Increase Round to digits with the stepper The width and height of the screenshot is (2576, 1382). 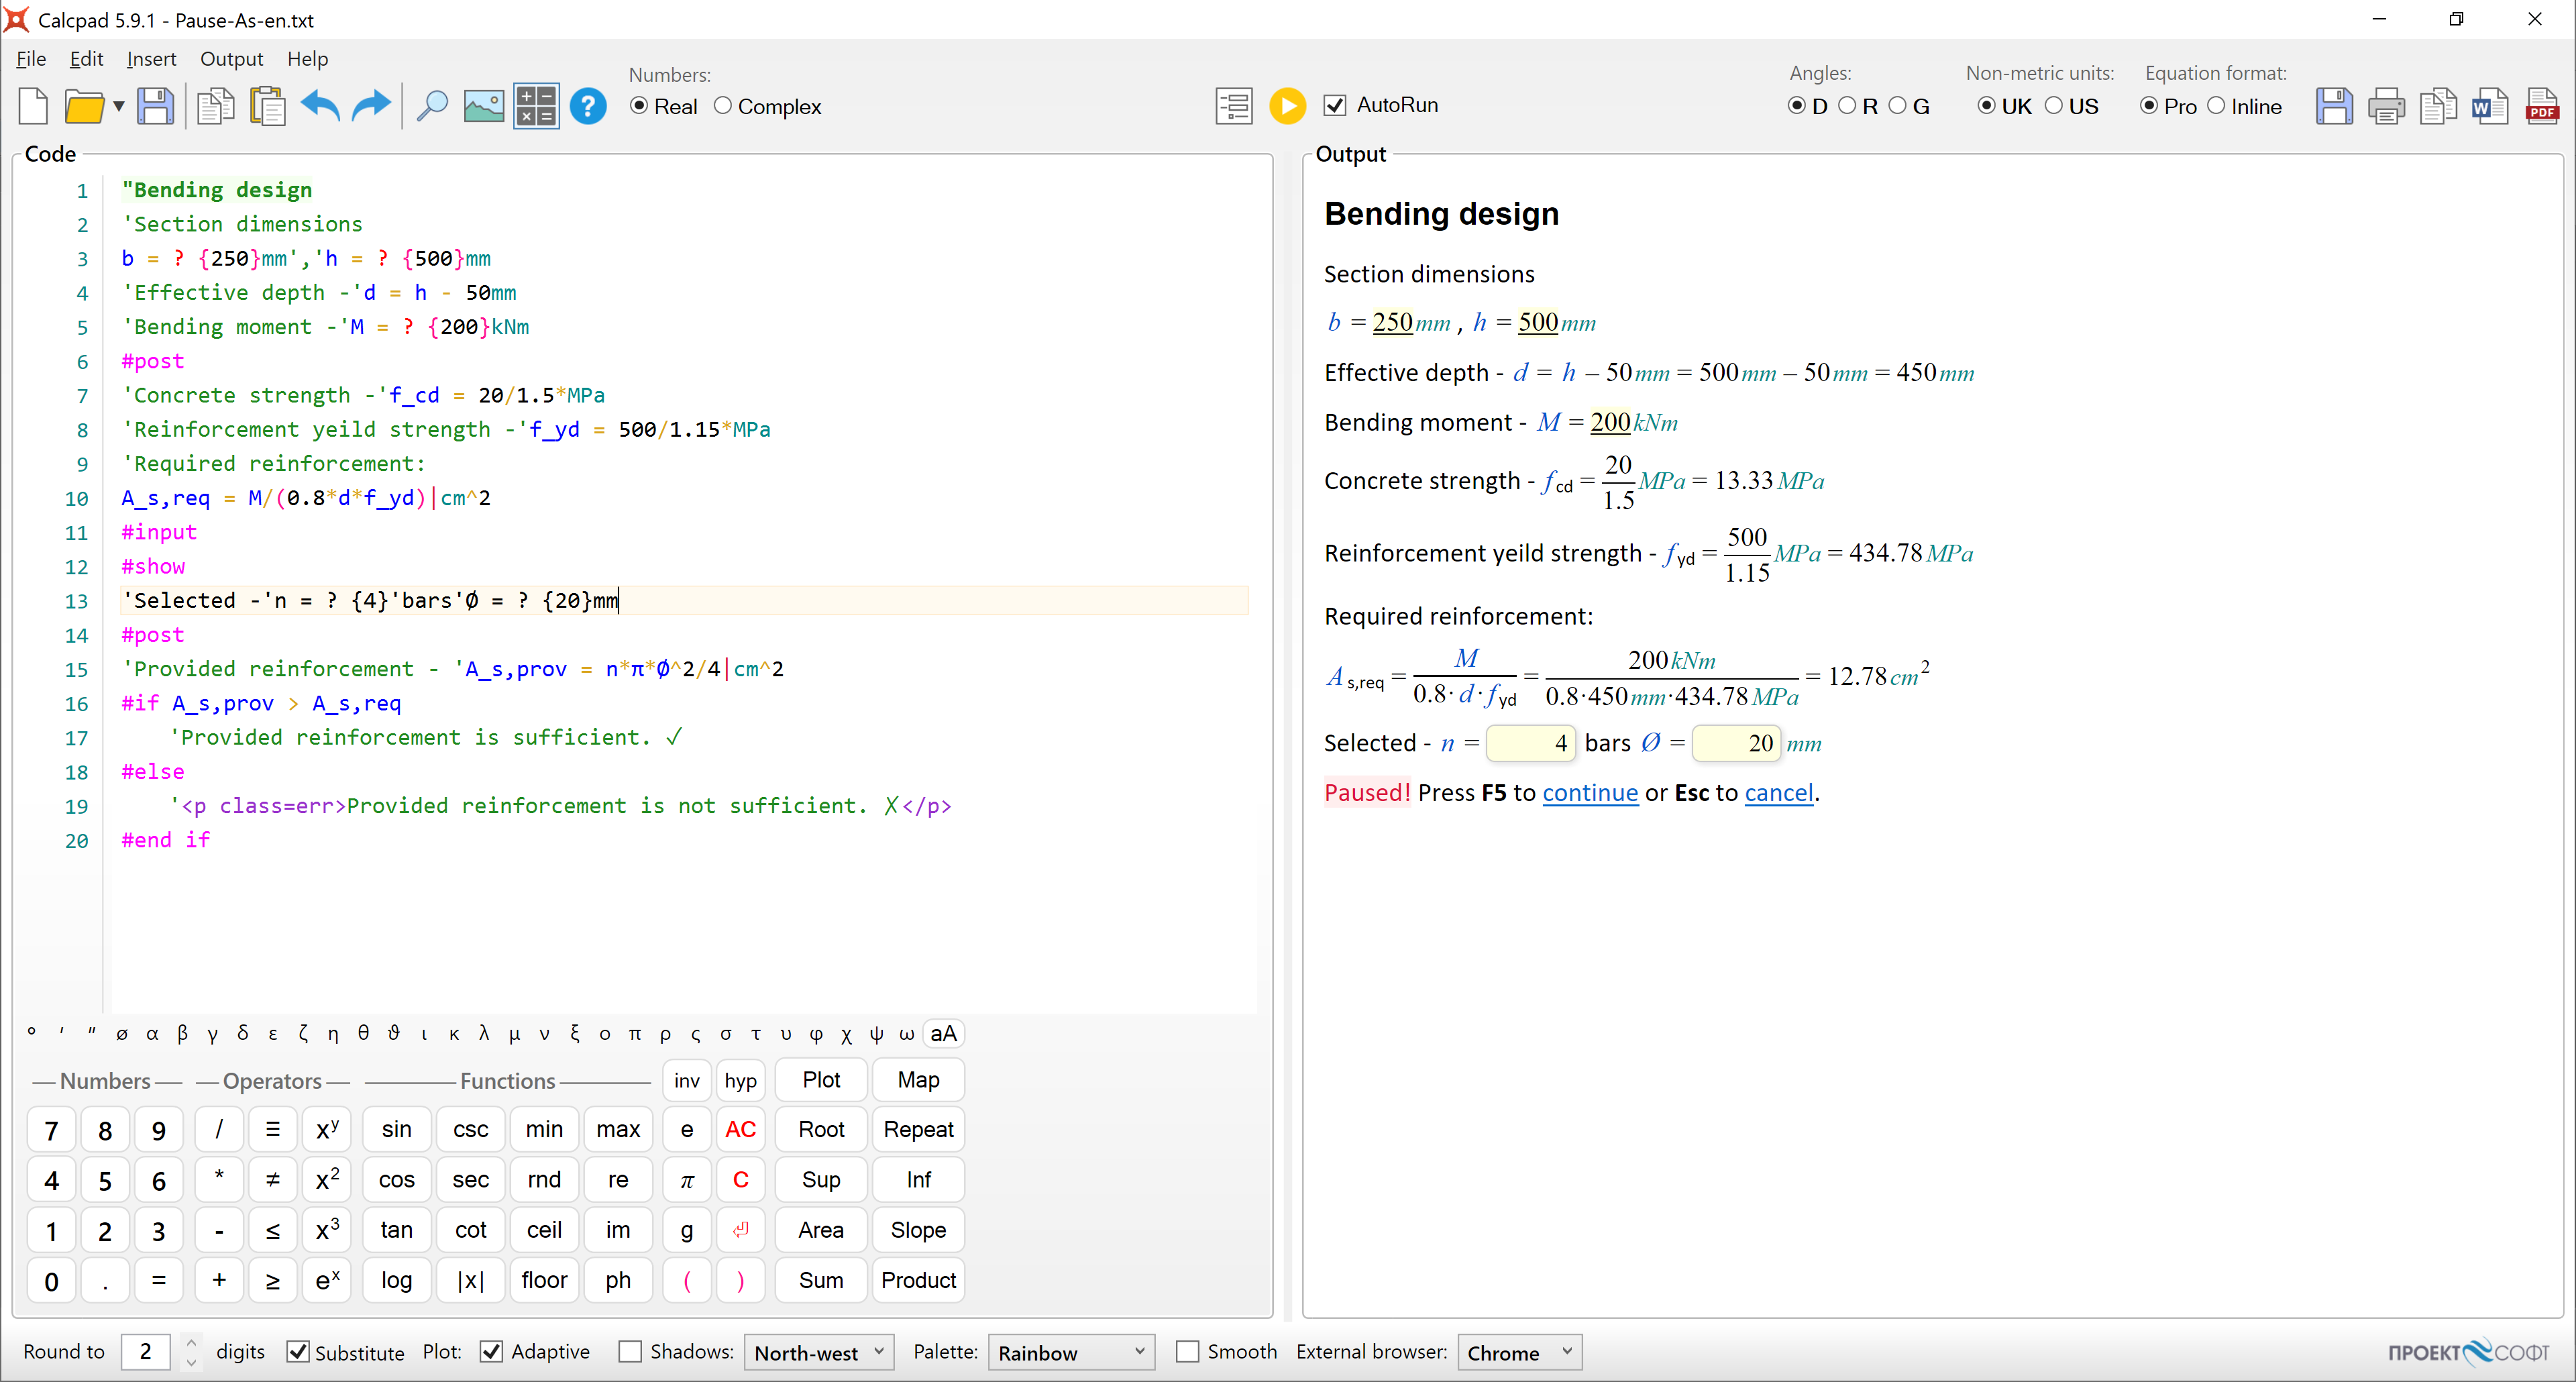pyautogui.click(x=191, y=1343)
